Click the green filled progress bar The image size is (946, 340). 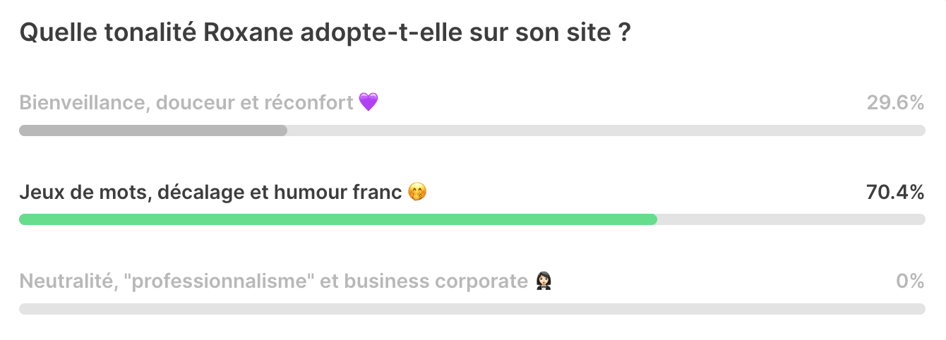click(x=338, y=219)
